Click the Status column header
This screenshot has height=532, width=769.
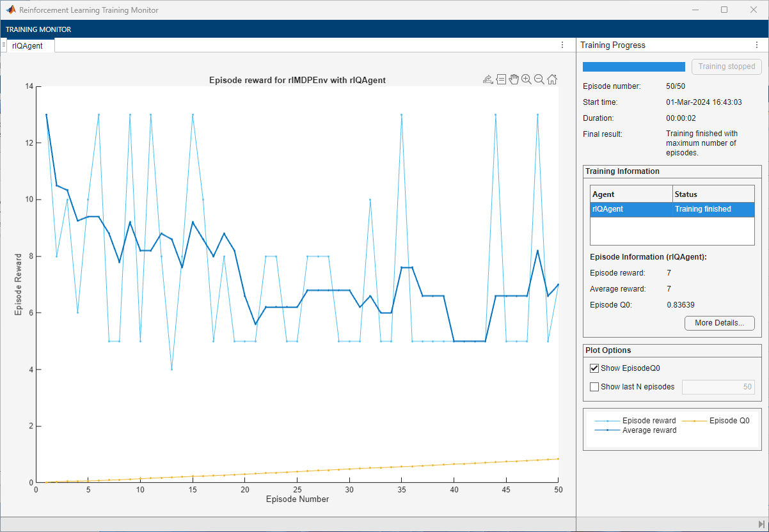pos(713,194)
